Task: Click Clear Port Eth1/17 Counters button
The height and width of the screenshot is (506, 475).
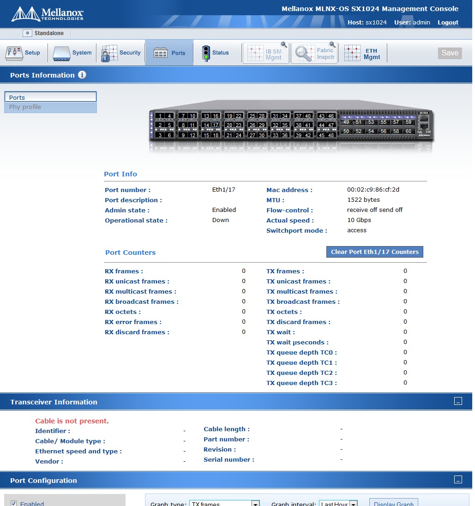Action: coord(375,252)
